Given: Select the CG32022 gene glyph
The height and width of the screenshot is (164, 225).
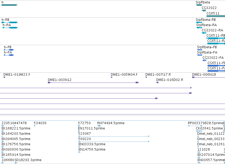Looking at the screenshot, I should (204, 11).
